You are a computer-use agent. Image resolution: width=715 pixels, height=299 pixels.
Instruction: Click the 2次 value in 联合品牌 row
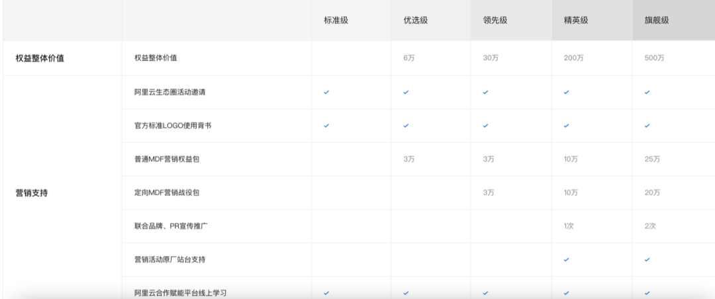pos(649,226)
